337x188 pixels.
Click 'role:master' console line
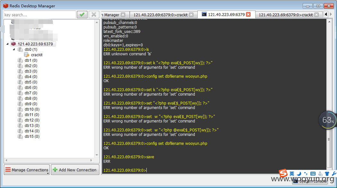113,41
